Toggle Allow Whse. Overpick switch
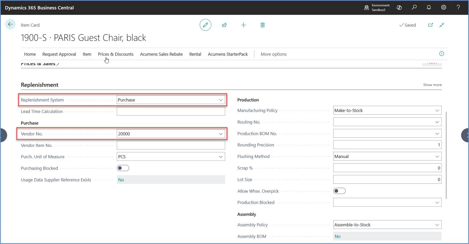 click(x=339, y=191)
